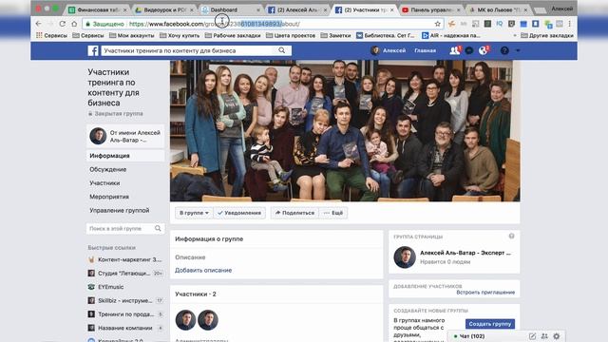Open the В группе dropdown
The image size is (608, 342).
(194, 213)
